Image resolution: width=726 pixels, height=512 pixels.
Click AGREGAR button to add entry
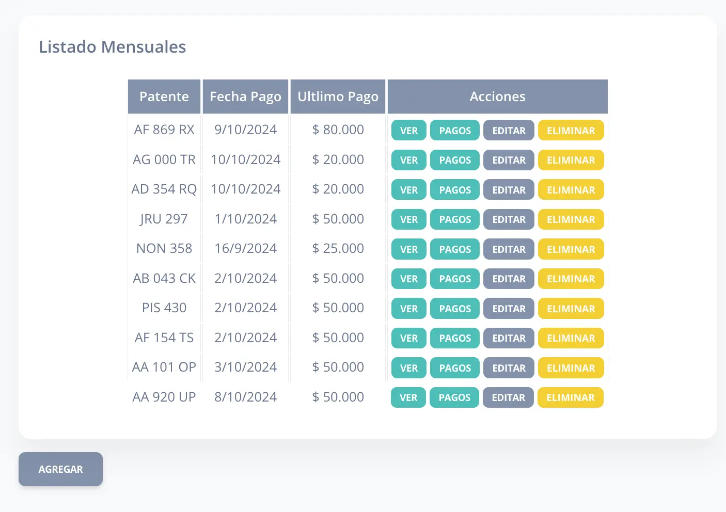[60, 469]
